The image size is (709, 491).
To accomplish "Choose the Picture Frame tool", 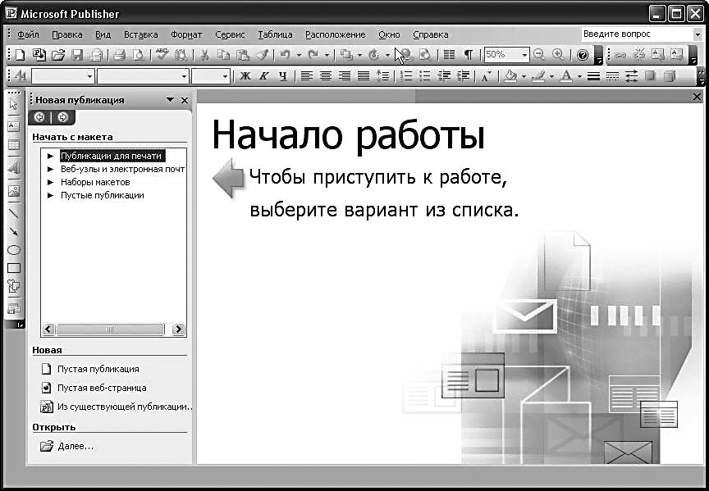I will 13,191.
